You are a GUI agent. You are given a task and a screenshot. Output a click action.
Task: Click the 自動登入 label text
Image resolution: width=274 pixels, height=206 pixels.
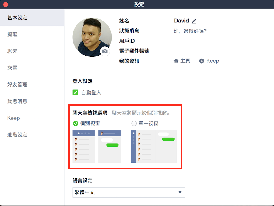pyautogui.click(x=92, y=92)
